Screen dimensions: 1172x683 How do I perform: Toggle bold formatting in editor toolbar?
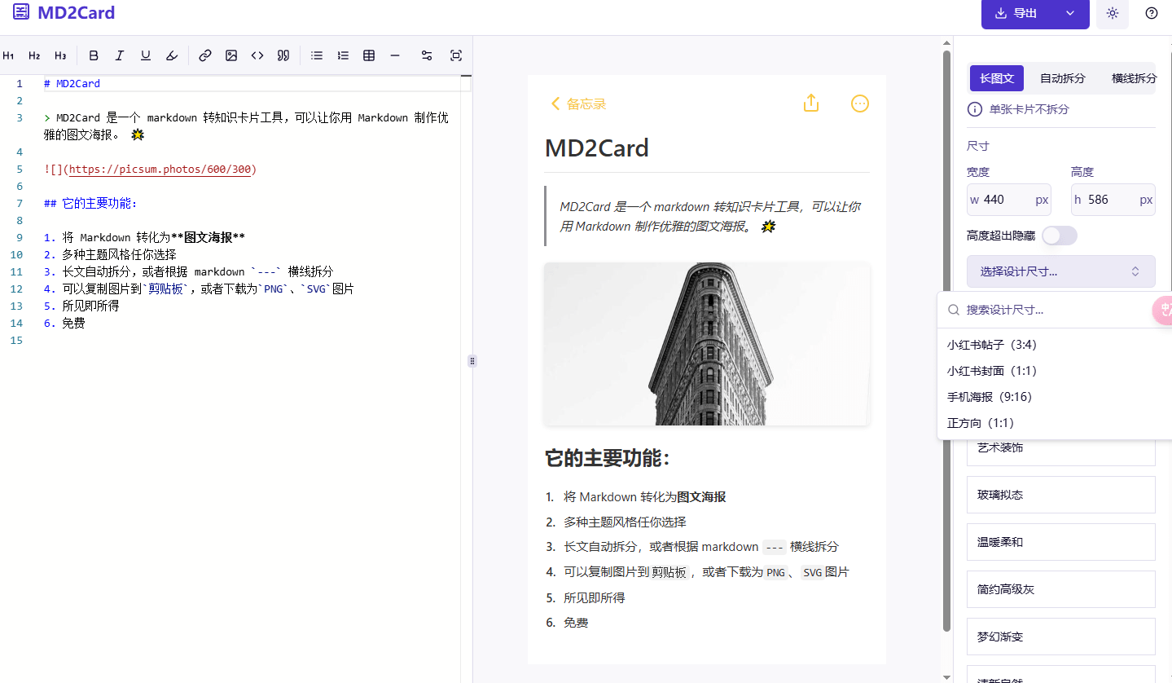[94, 55]
